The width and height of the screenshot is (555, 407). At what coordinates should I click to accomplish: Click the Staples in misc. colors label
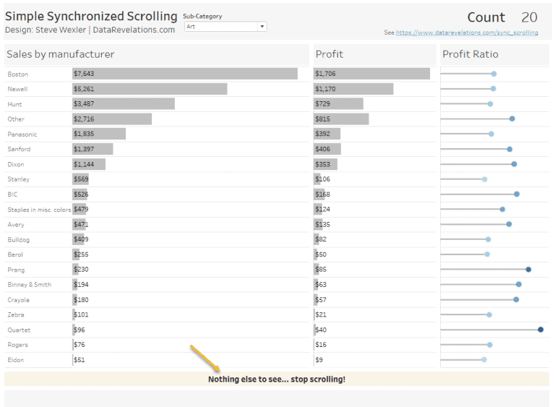tap(39, 210)
